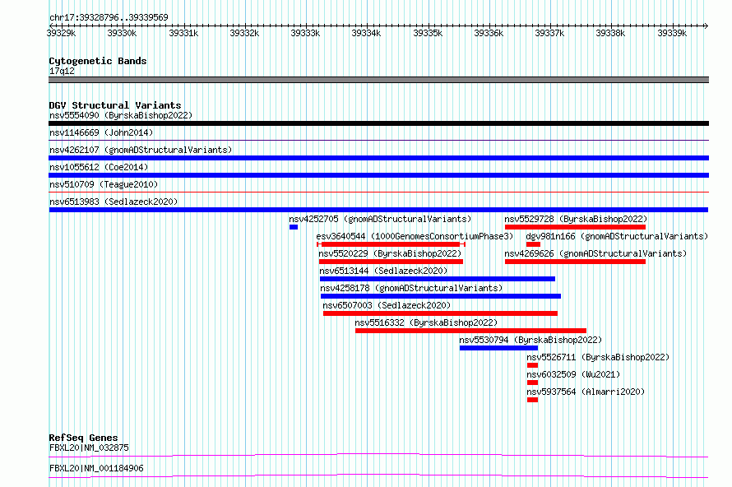
Task: Open the nsv1055612 (Coe2014) label
Action: [99, 167]
